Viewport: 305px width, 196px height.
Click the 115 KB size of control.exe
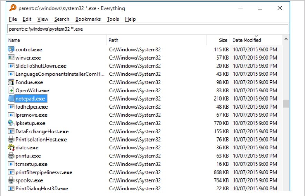tap(221, 49)
